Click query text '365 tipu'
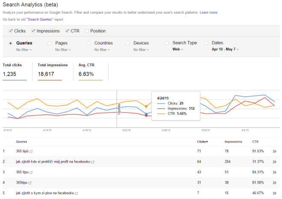The width and height of the screenshot is (282, 199). (x=22, y=172)
